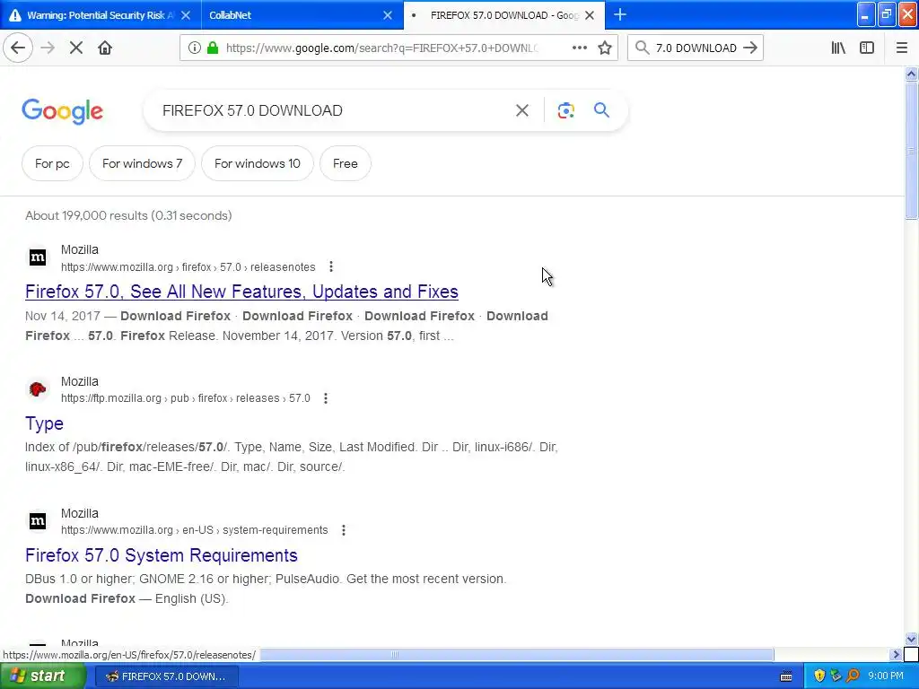The height and width of the screenshot is (689, 919).
Task: Click the vertical scrollbar up arrow
Action: click(911, 74)
